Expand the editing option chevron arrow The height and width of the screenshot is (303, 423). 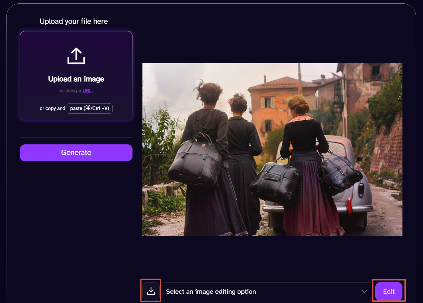(364, 291)
